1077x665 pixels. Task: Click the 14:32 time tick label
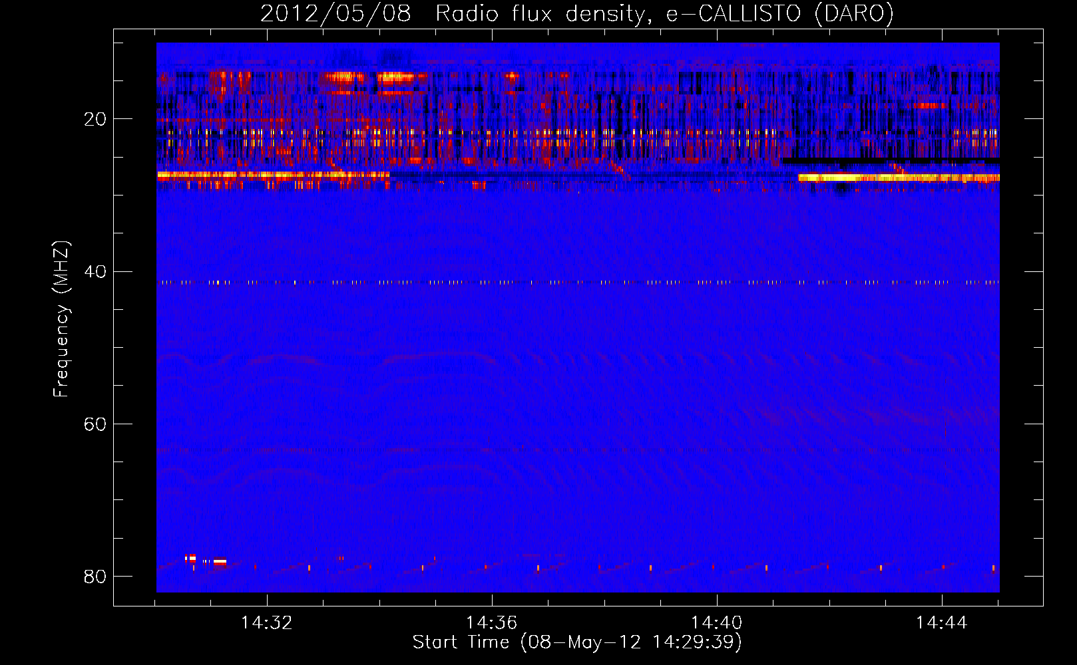tap(267, 623)
